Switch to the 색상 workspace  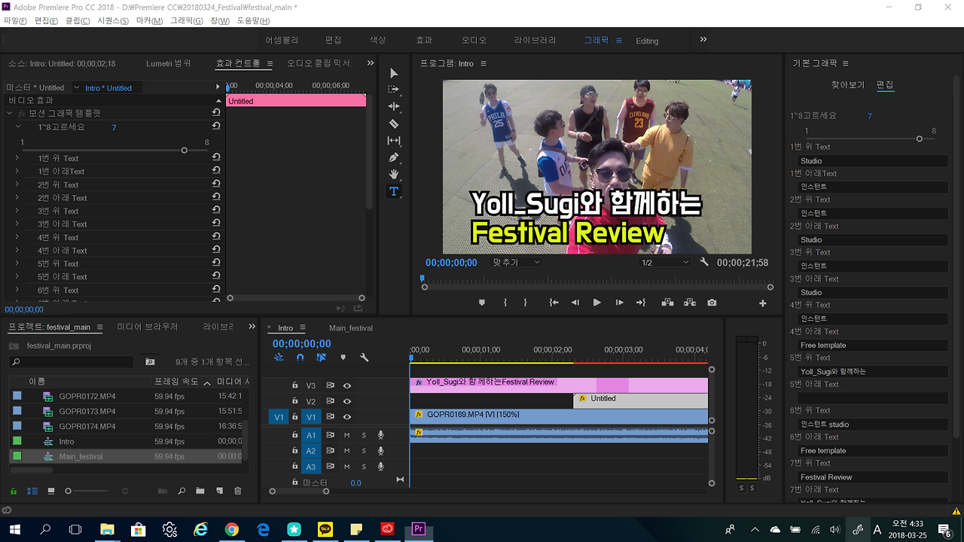click(377, 40)
